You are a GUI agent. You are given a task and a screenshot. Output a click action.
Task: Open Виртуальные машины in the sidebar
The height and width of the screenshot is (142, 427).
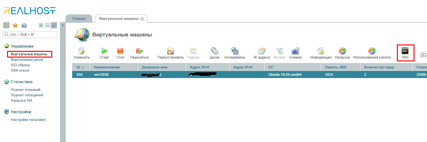(x=29, y=54)
